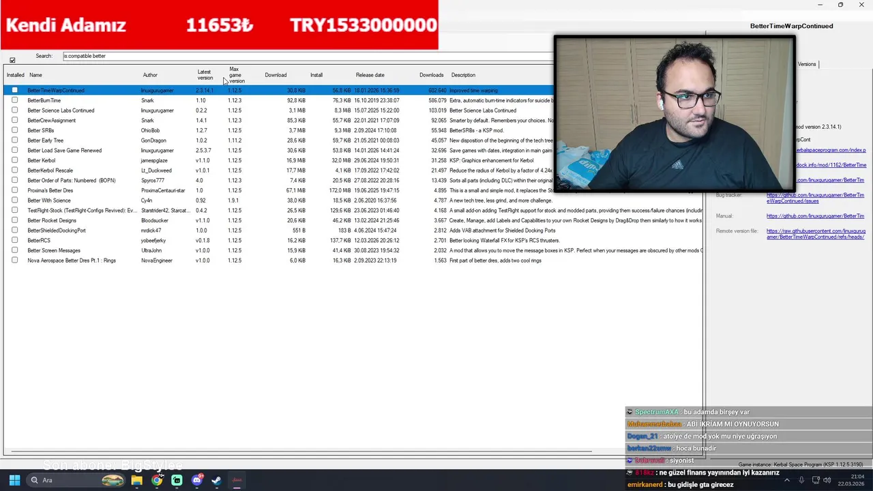873x491 pixels.
Task: Click taskbar clock showing 21:04
Action: 851,480
